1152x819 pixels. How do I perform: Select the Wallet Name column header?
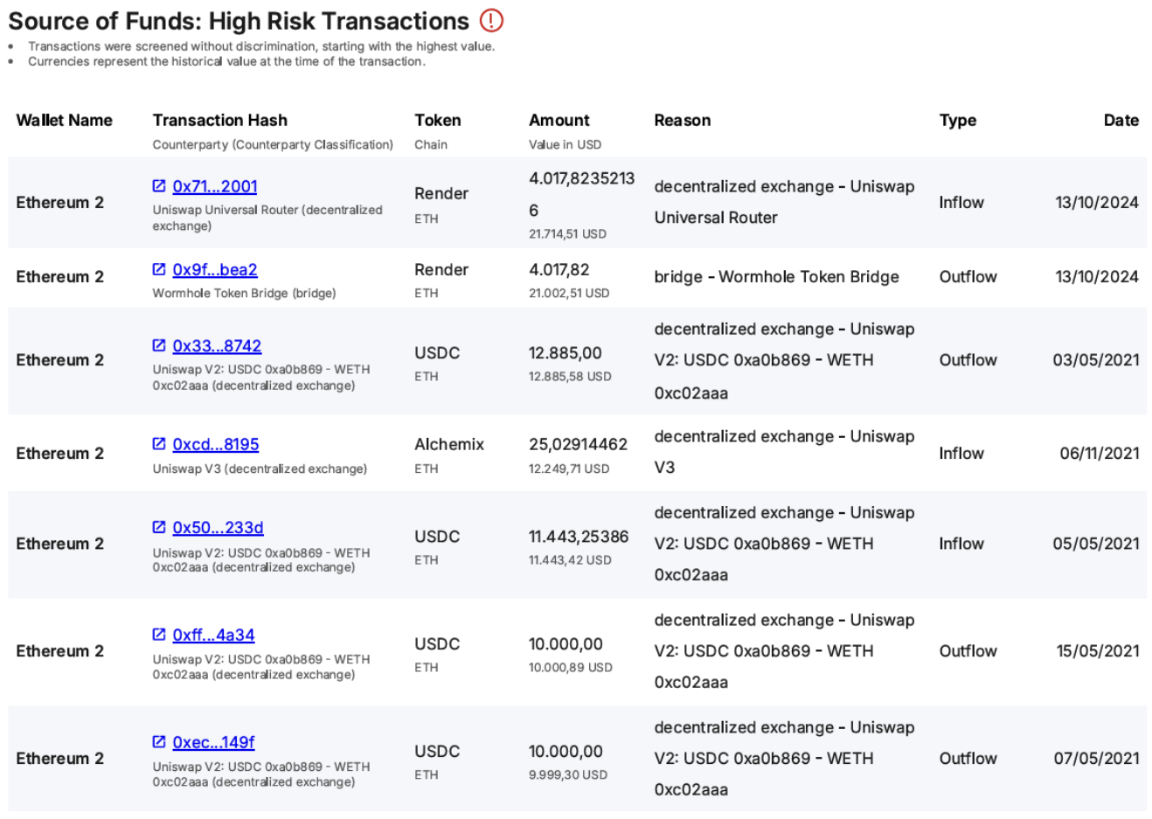[x=65, y=121]
